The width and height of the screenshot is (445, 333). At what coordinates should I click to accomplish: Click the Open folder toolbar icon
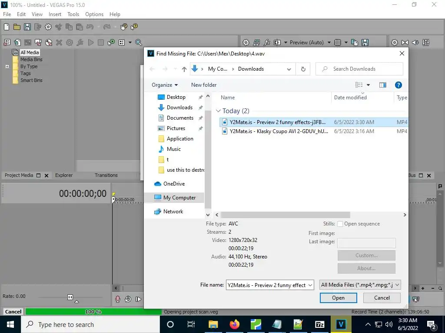(x=17, y=27)
